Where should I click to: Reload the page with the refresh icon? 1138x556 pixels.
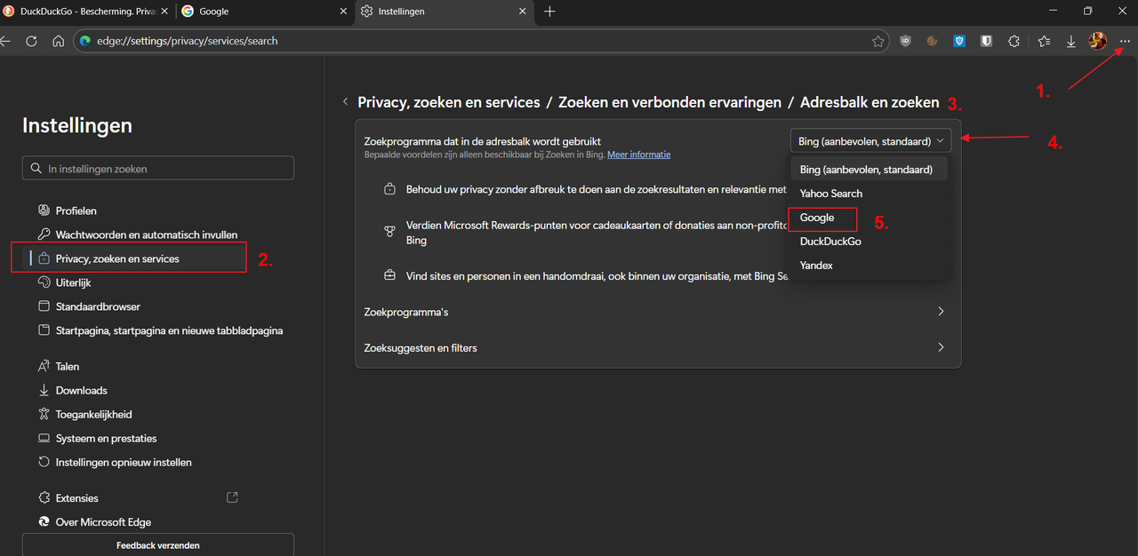31,41
